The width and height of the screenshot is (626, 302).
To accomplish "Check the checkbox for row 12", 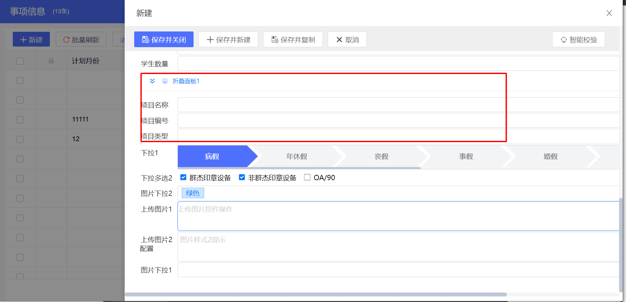I will click(20, 139).
